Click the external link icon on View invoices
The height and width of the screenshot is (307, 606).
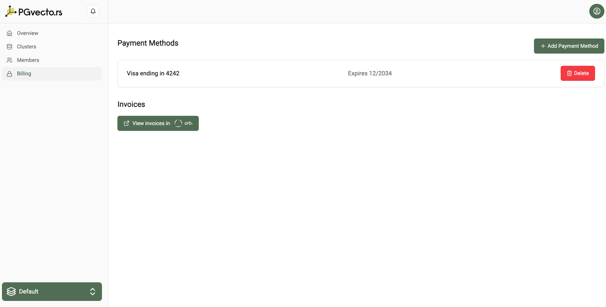pyautogui.click(x=126, y=124)
